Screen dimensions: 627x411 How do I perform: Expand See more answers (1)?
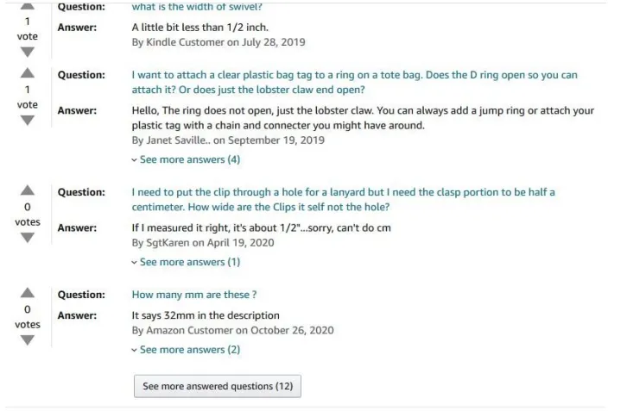(186, 262)
